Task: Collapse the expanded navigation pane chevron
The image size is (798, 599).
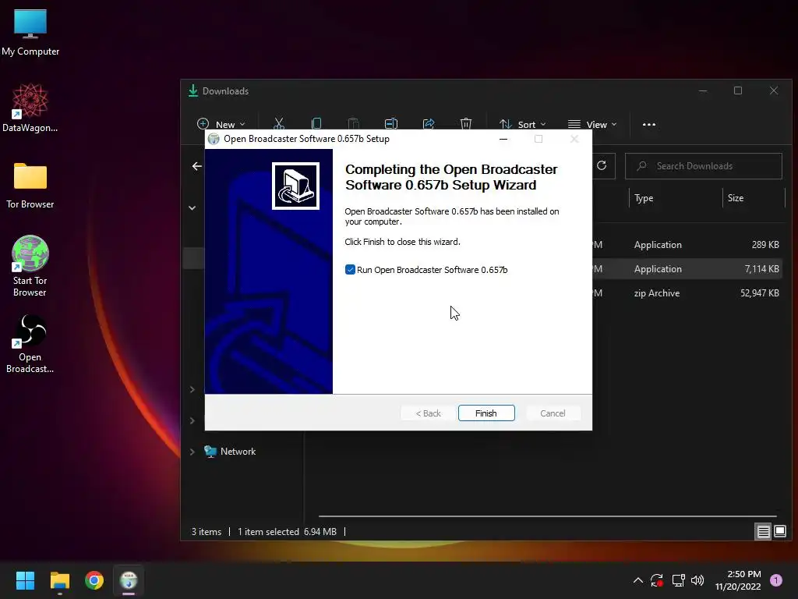Action: [x=192, y=207]
